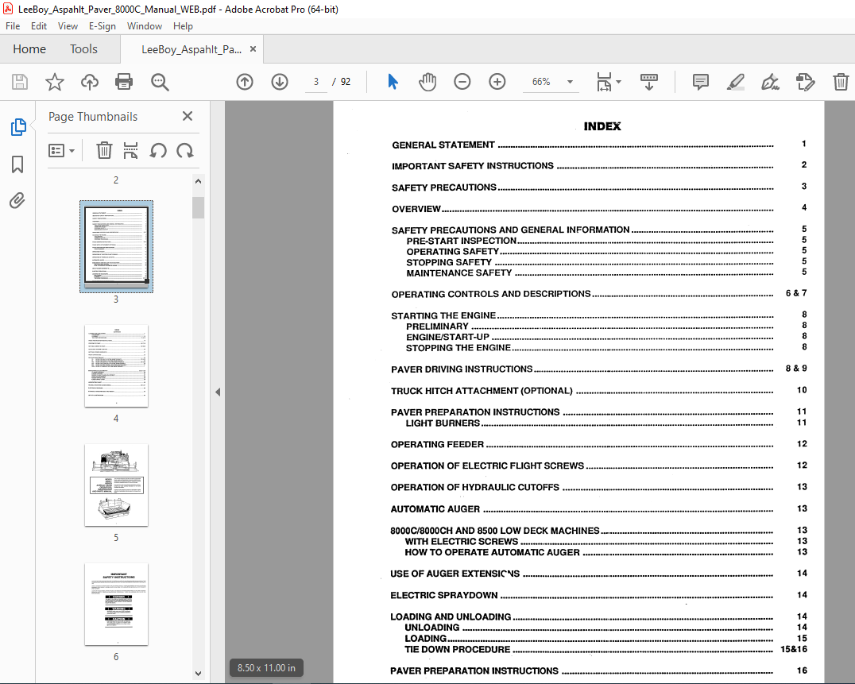
Task: Open the find text magnifier
Action: click(x=160, y=82)
